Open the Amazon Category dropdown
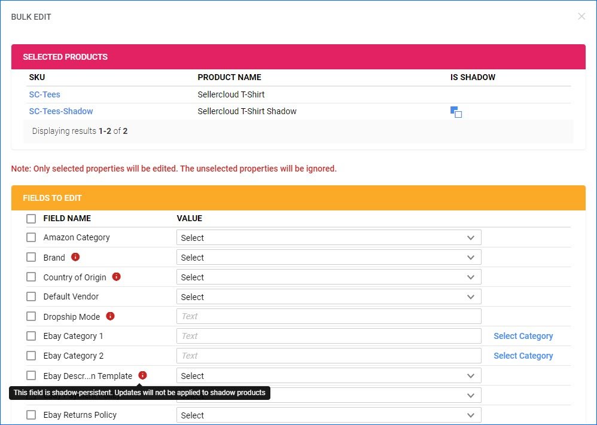Viewport: 597px width, 425px height. click(328, 237)
